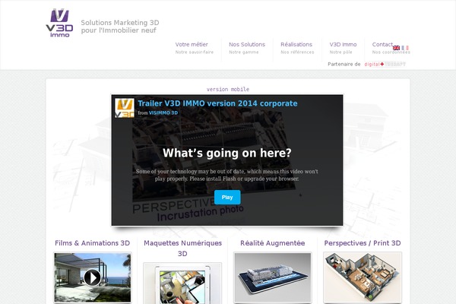Image resolution: width=456 pixels, height=304 pixels.
Task: Click the blue Play button
Action: tap(227, 198)
